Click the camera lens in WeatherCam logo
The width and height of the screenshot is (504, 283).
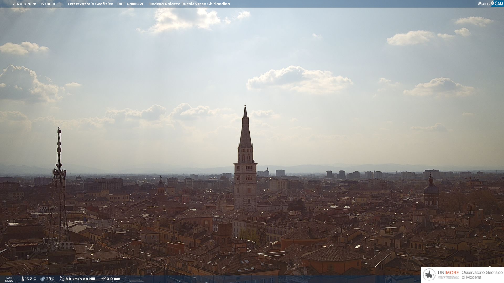[x=492, y=3]
